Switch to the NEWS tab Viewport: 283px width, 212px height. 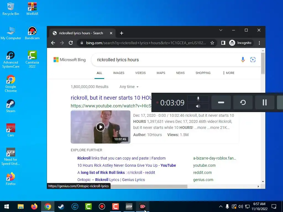pos(180,73)
